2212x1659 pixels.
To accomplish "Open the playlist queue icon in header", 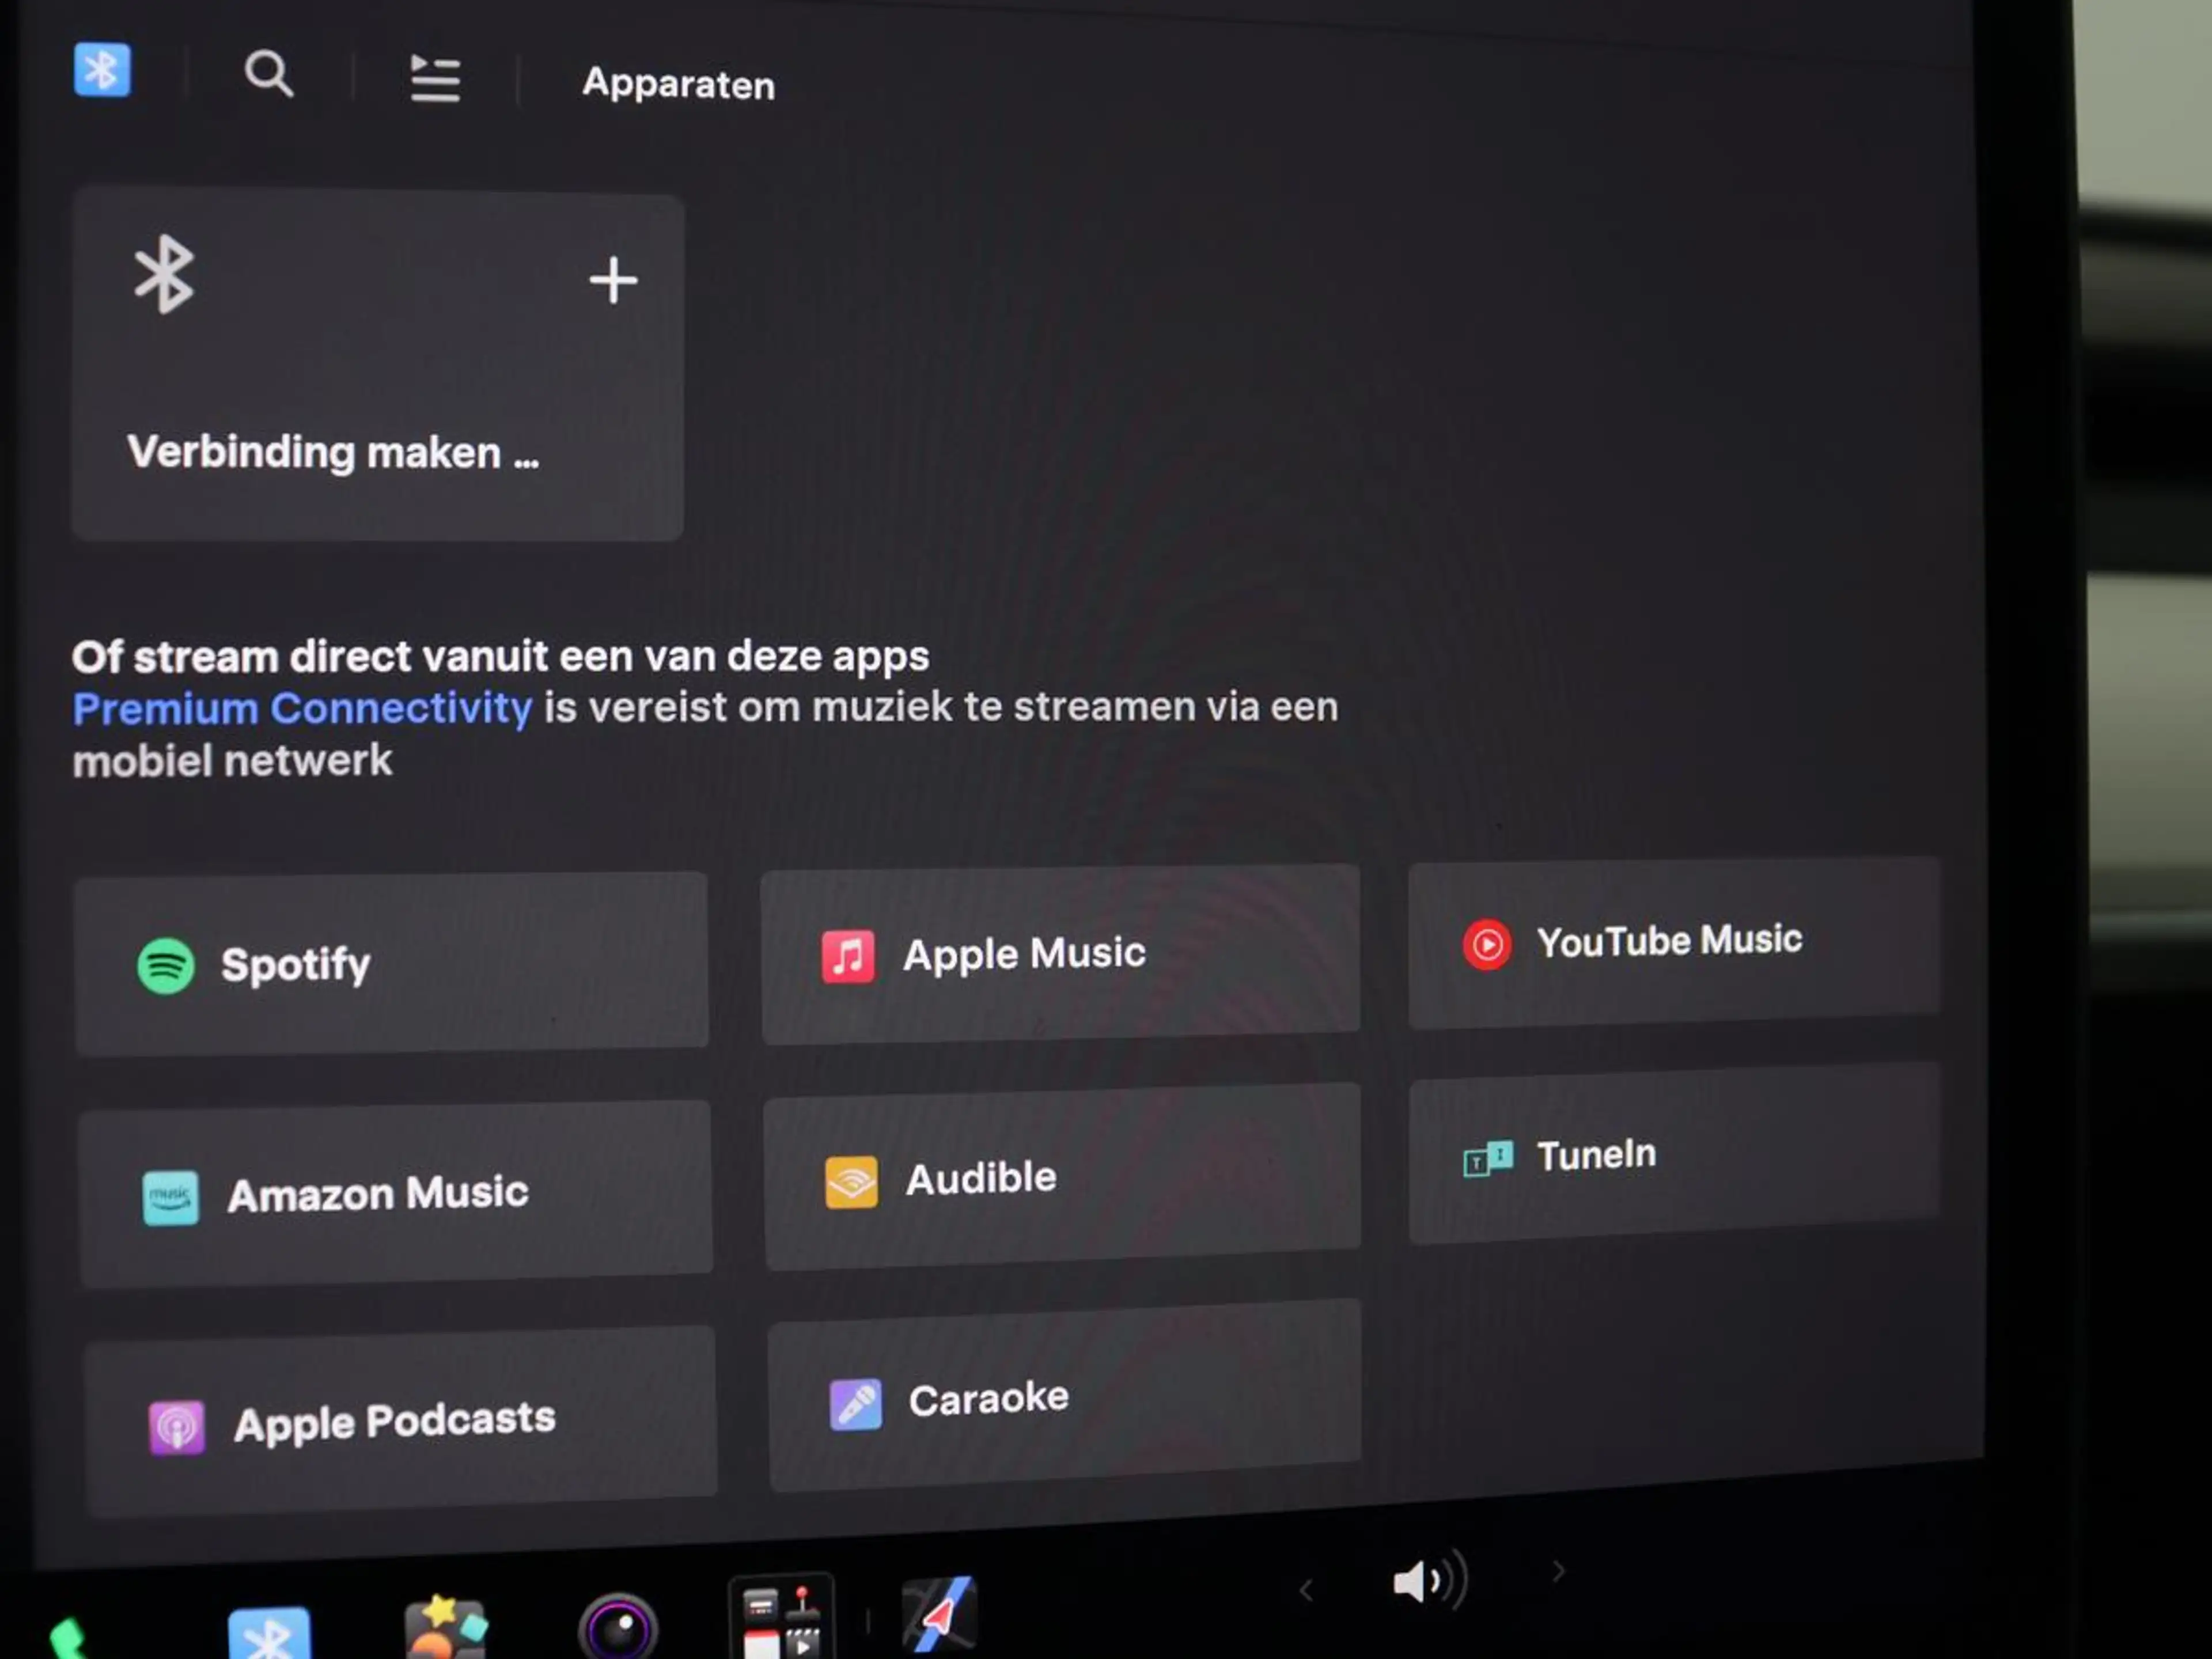I will [x=435, y=78].
